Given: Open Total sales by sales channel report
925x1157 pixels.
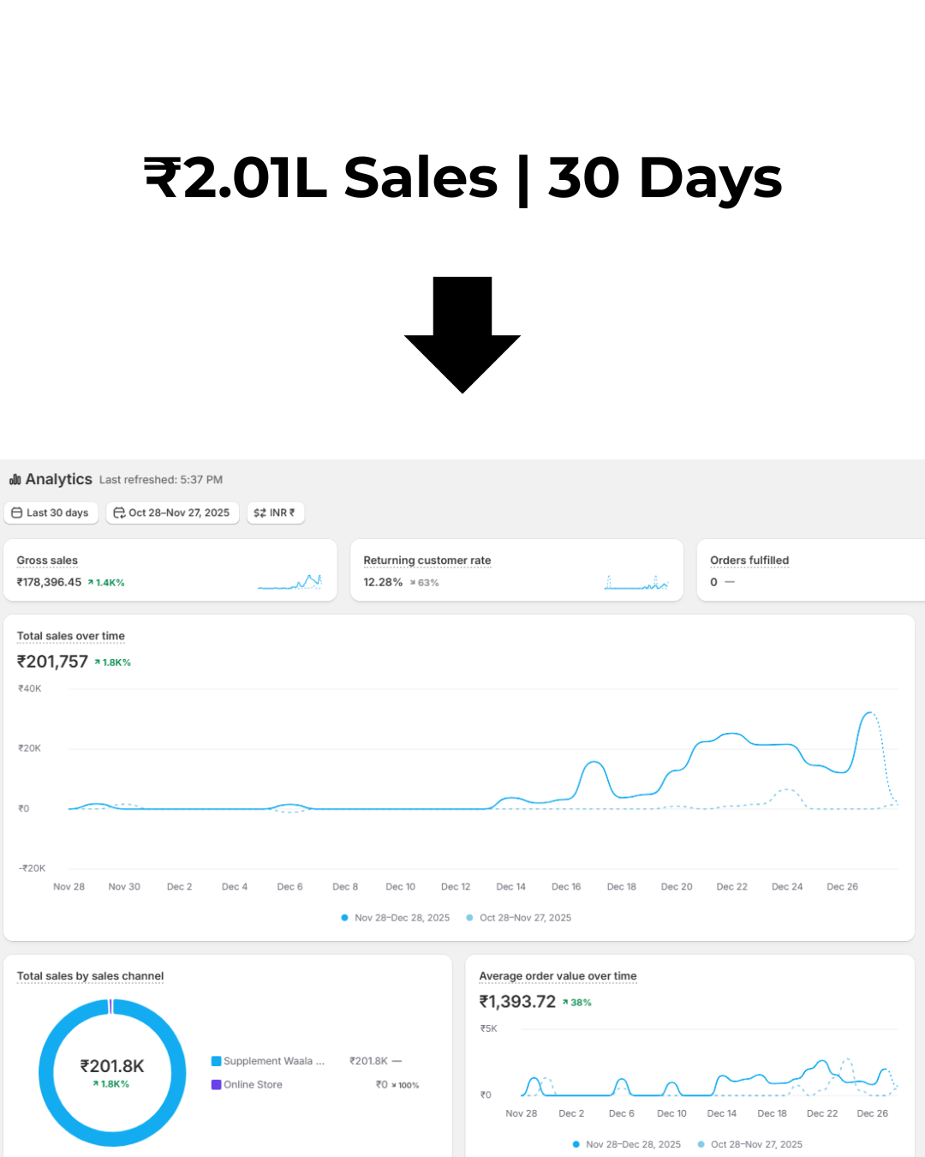Looking at the screenshot, I should [90, 976].
